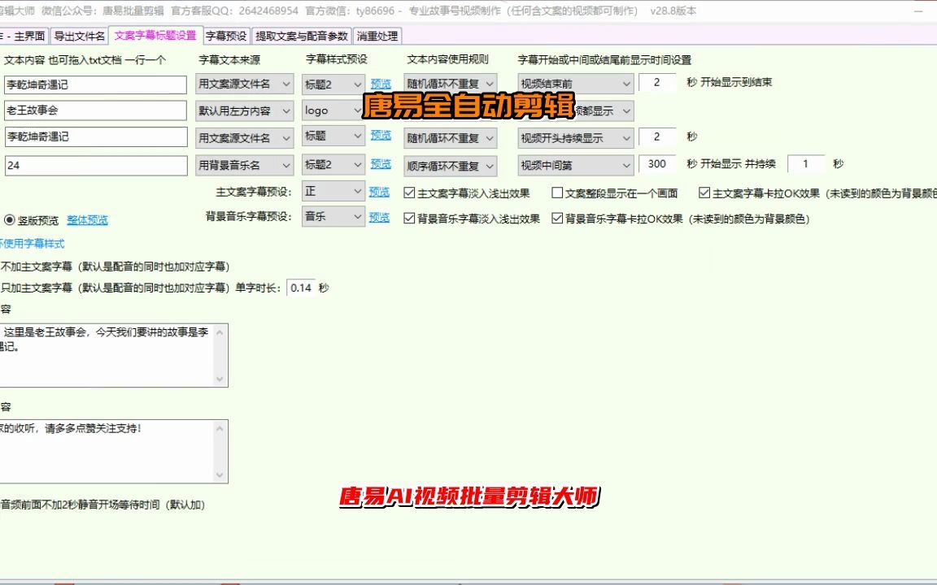Select the 竖版预览 radio button

coord(9,219)
